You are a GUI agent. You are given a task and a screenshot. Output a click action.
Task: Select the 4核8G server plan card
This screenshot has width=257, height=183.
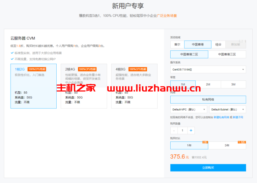click(x=134, y=86)
